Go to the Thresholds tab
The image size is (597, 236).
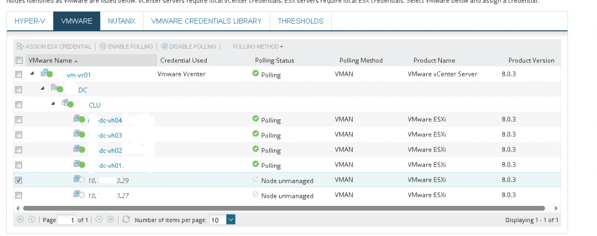[301, 21]
